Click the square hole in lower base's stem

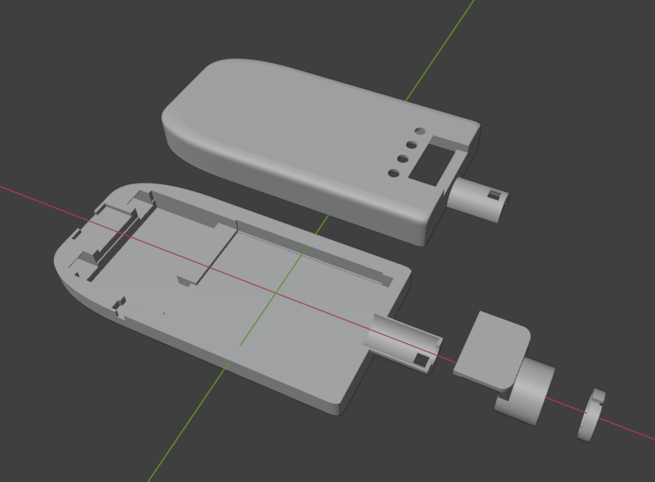(x=421, y=360)
